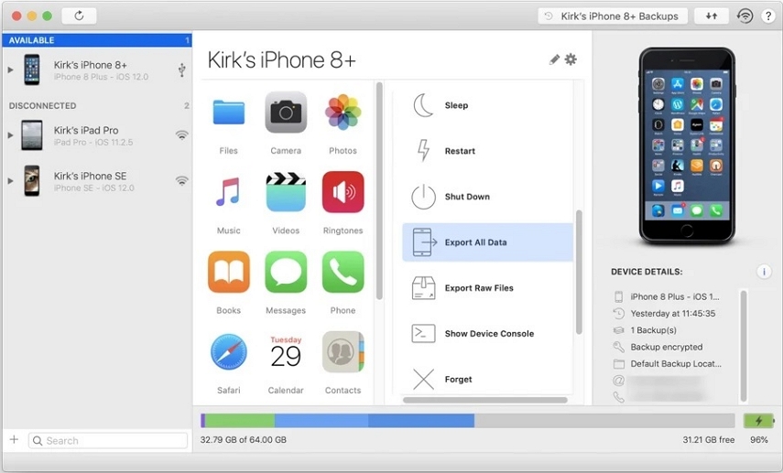Click the 'Default Backup Locat...' row
This screenshot has width=783, height=473.
[x=667, y=364]
